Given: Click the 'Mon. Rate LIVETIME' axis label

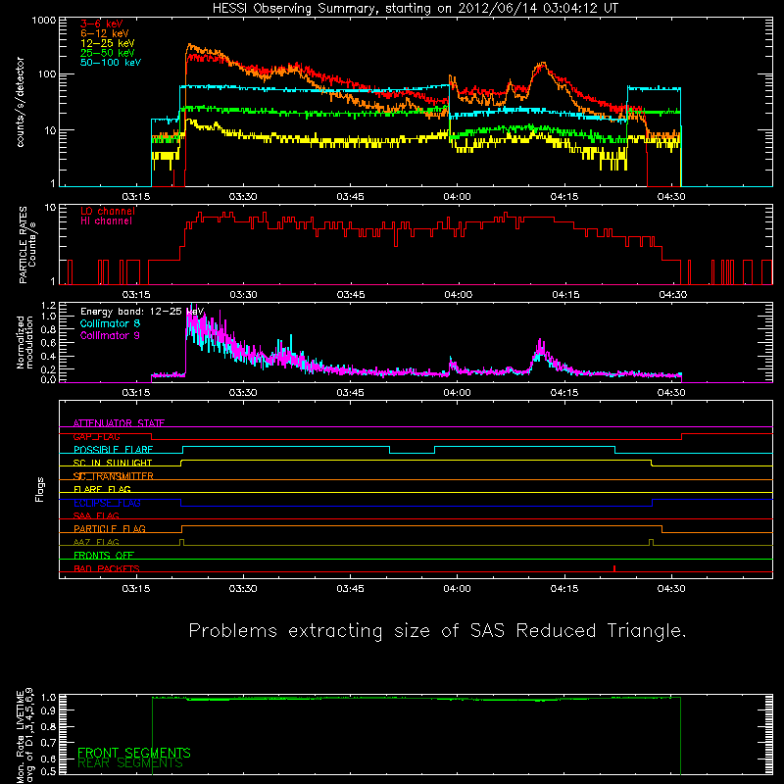Looking at the screenshot, I should pos(20,737).
